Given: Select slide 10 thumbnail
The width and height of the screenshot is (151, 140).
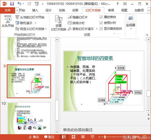Looking at the screenshot, I should tap(29, 118).
